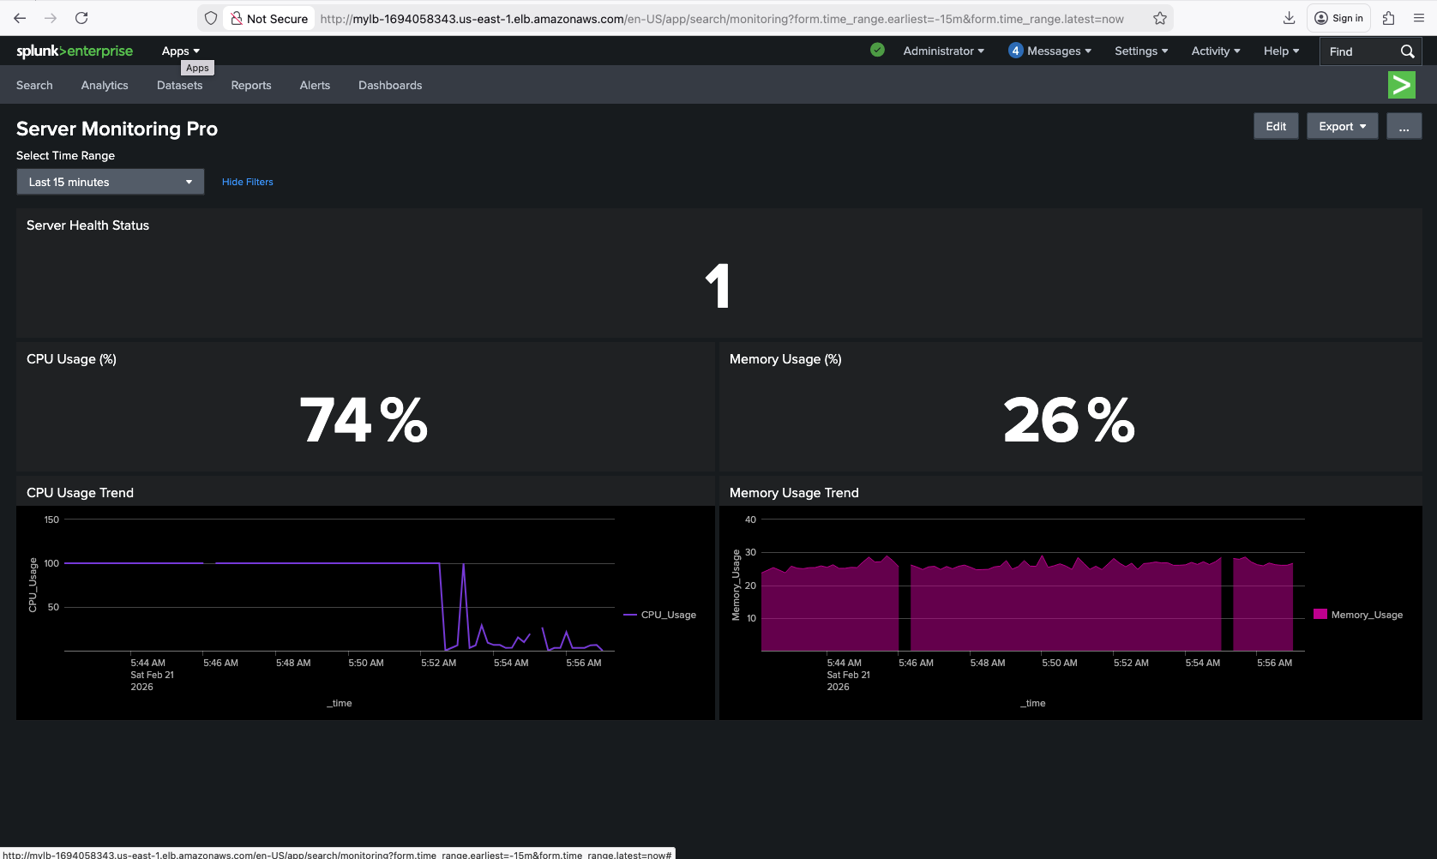This screenshot has height=859, width=1437.
Task: Click the 26 % memory usage value
Action: coord(1069,420)
